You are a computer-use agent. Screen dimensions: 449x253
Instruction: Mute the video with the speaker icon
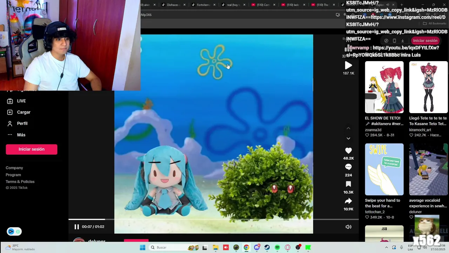(x=348, y=227)
